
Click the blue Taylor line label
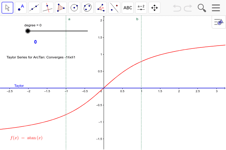point(19,86)
